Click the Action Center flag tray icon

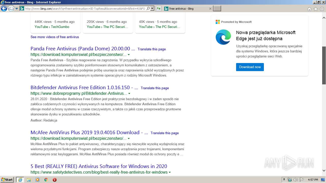click(x=302, y=180)
